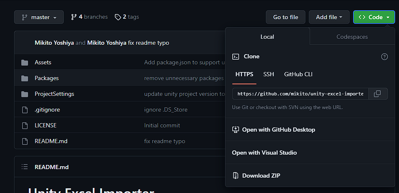Open README.md in the file list
This screenshot has width=399, height=193.
[51, 141]
